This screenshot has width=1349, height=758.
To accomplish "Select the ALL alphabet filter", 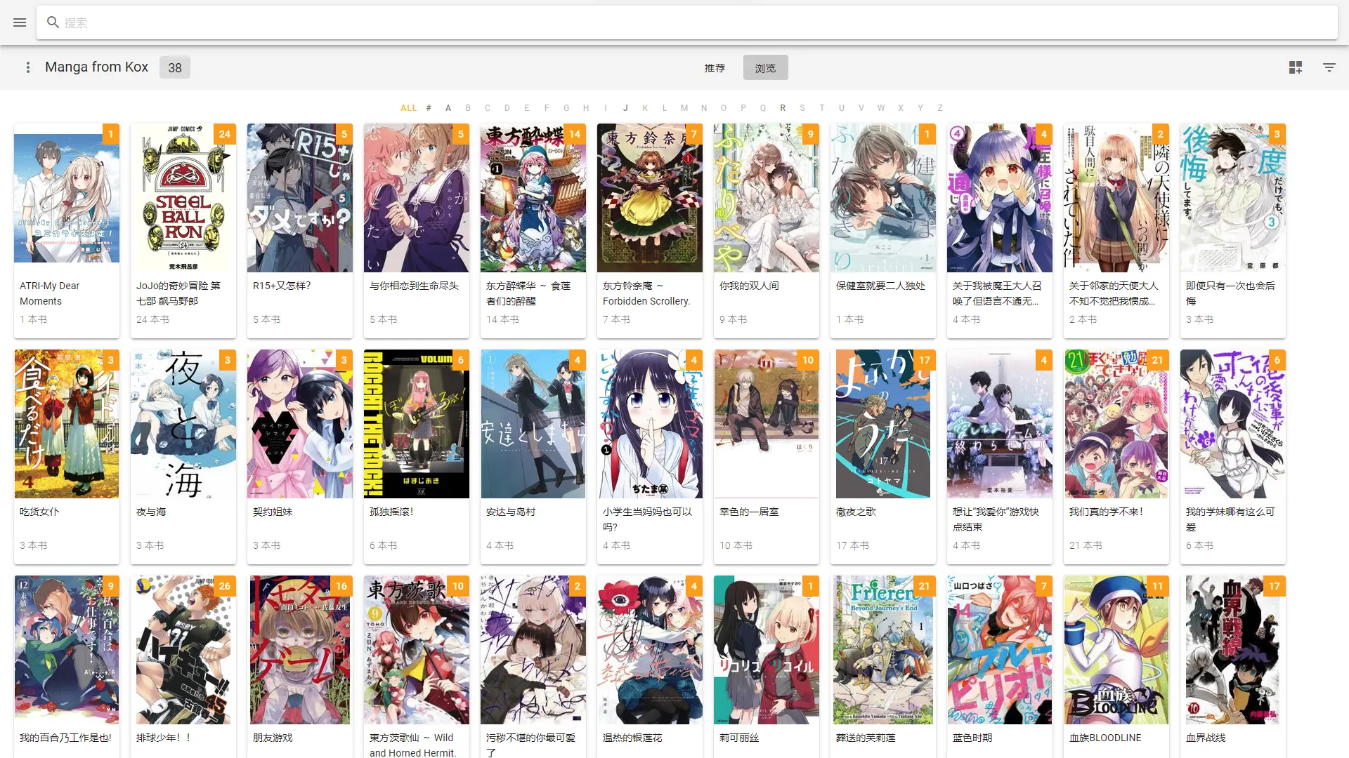I will tap(408, 108).
